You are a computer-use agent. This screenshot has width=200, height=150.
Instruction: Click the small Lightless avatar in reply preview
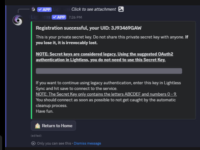pos(33,9)
